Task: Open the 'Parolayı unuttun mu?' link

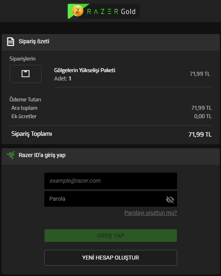Action: 151,213
